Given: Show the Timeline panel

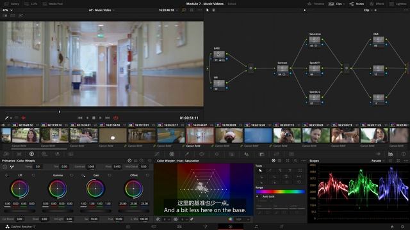Looking at the screenshot, I should click(316, 4).
